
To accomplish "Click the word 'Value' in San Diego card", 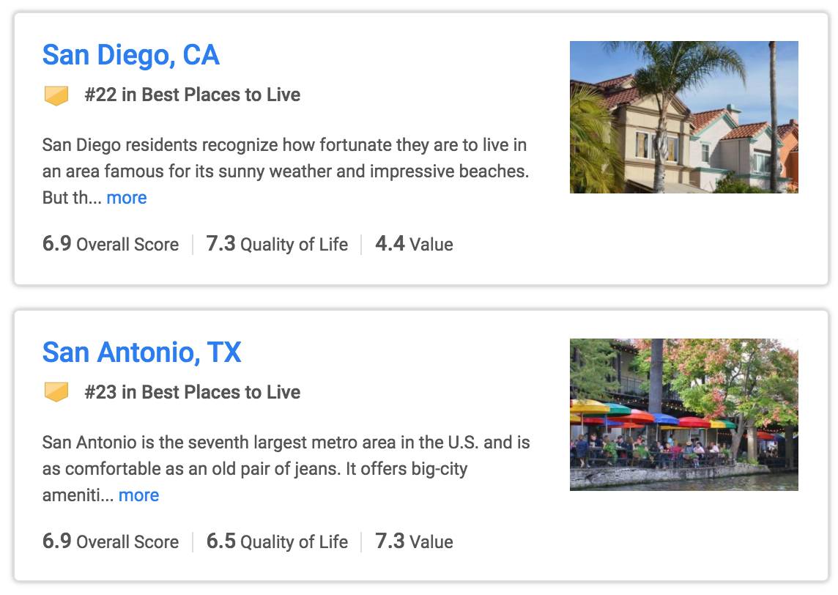I will pos(431,245).
